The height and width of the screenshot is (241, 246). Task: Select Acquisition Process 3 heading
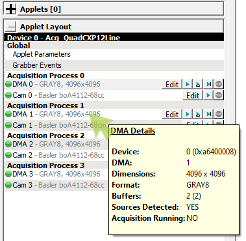coord(45,165)
